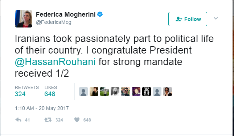Image resolution: width=234 pixels, height=136 pixels.
Task: Click the first default gray liker avatar
Action: pos(83,92)
